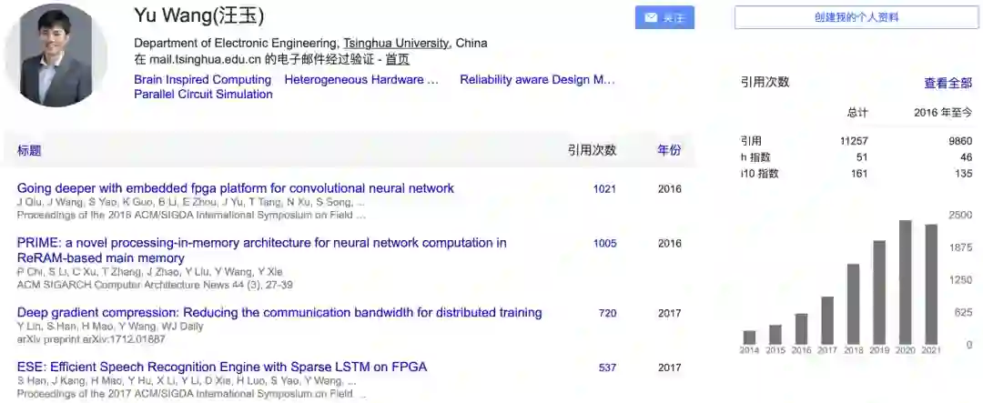Click the 关注 follow button
Image resolution: width=983 pixels, height=403 pixels.
[664, 17]
